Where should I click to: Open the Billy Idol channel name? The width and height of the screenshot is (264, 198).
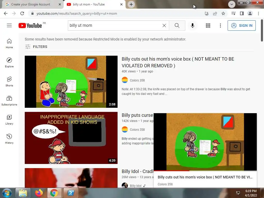(x=136, y=186)
